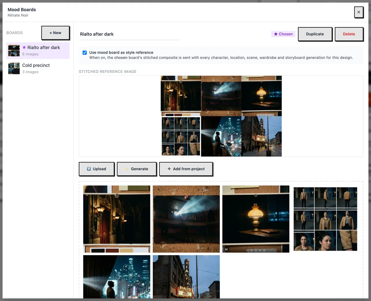Image resolution: width=371 pixels, height=301 pixels.
Task: Click the stitched reference composite image
Action: (x=221, y=116)
